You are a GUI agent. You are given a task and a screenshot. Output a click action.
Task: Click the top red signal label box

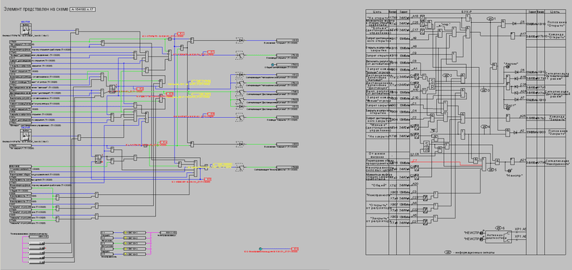coord(181,34)
